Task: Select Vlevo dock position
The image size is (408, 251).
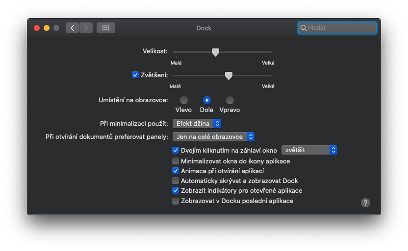Action: point(183,100)
